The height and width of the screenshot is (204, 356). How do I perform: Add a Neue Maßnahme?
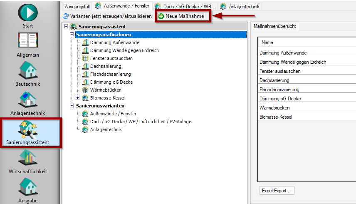pos(181,16)
